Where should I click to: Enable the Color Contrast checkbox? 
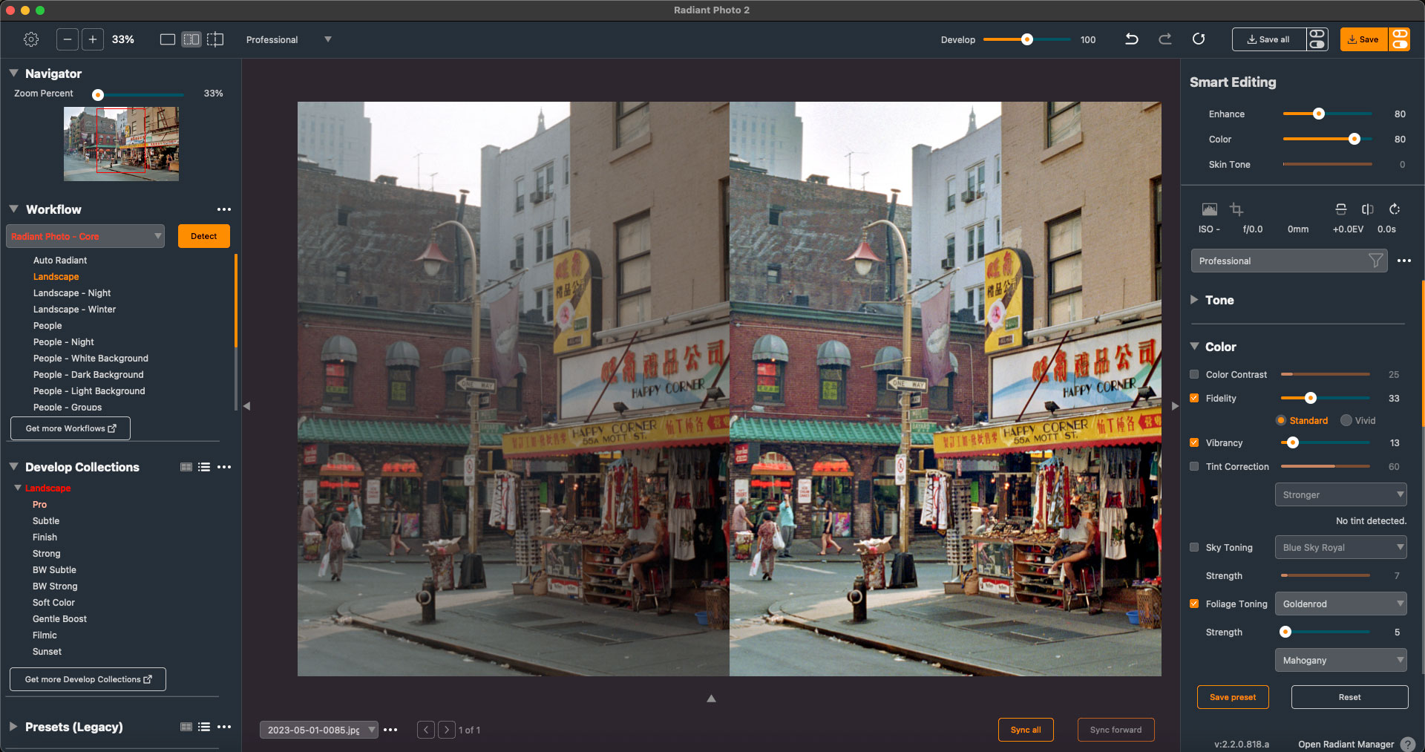[x=1194, y=375]
